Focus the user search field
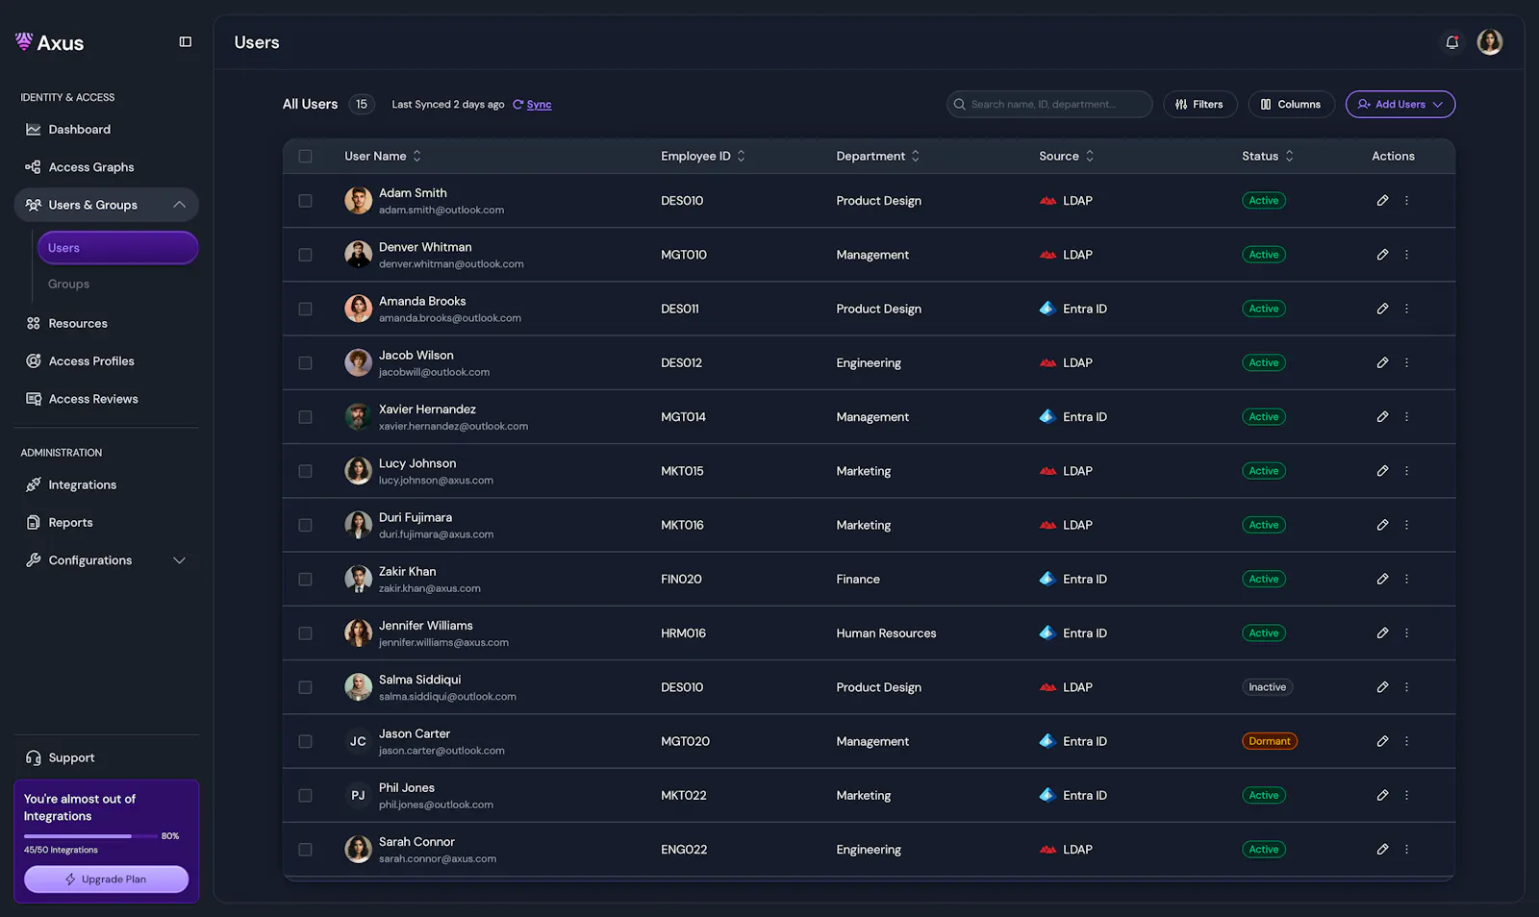 click(x=1049, y=104)
